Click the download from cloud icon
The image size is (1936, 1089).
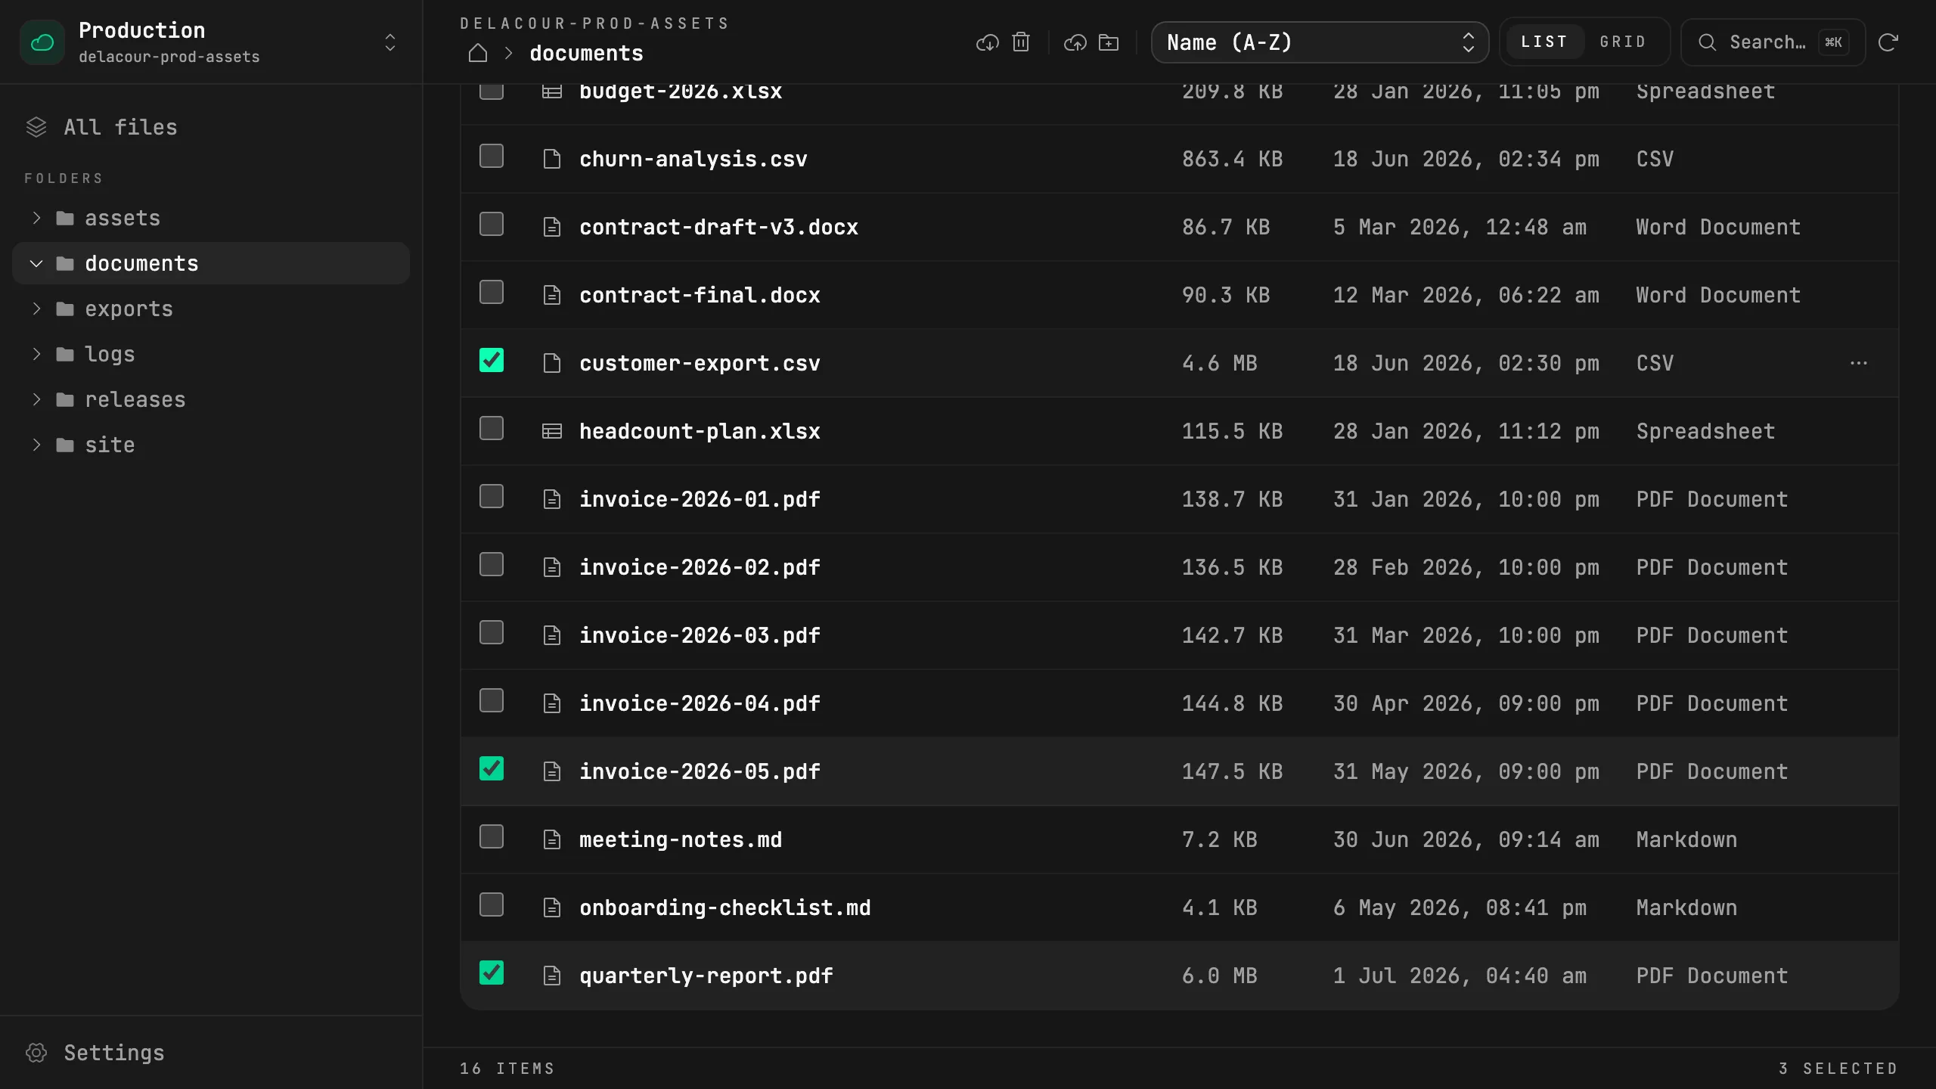point(988,42)
